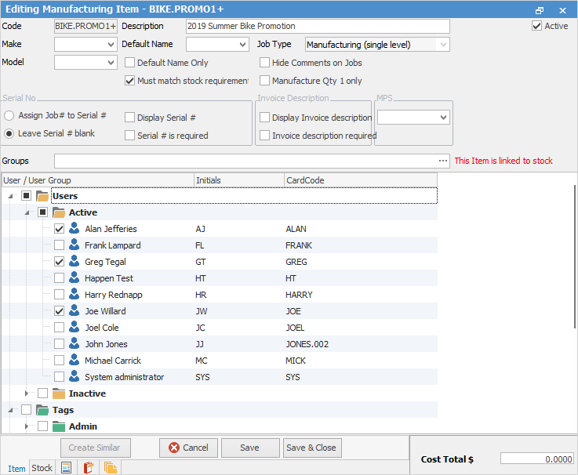
Task: Uncheck Must match stock requirement
Action: 130,81
